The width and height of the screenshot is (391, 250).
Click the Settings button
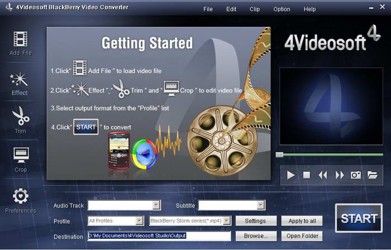click(256, 221)
